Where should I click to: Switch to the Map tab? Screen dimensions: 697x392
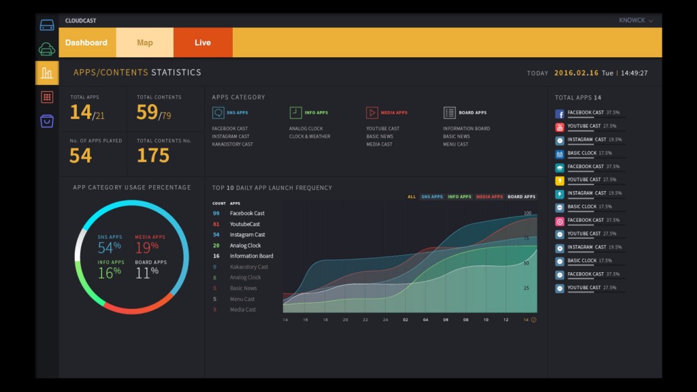click(x=145, y=43)
